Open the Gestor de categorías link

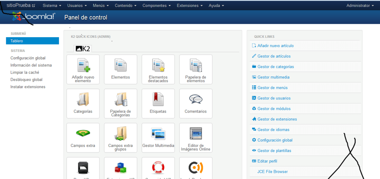point(276,67)
